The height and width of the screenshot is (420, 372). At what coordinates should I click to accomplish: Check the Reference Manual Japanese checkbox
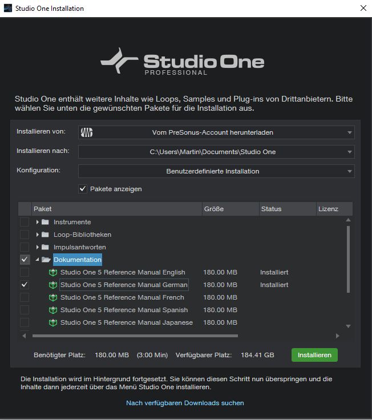(x=25, y=322)
